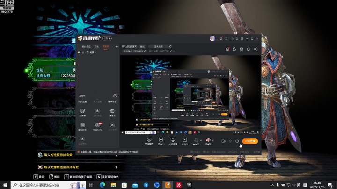Click the return prompt in game window
The image size is (337, 189).
(54, 177)
